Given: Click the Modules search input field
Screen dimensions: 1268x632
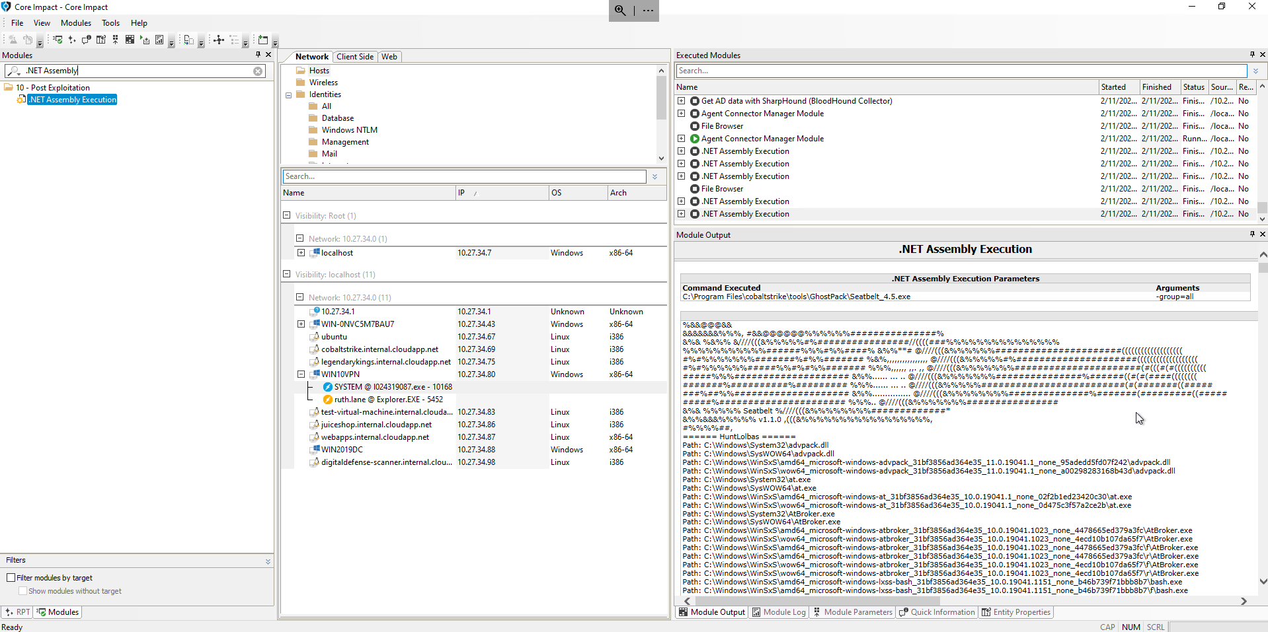Looking at the screenshot, I should 136,71.
